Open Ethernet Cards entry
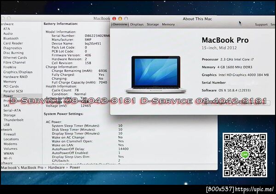Viewport: 276px width, 194px height. [15, 57]
